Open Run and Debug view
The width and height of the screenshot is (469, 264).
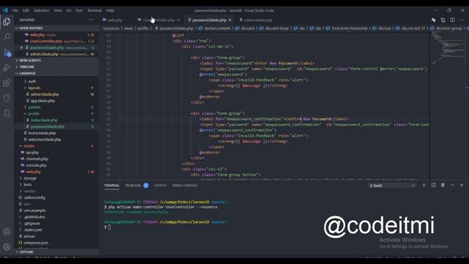click(7, 67)
